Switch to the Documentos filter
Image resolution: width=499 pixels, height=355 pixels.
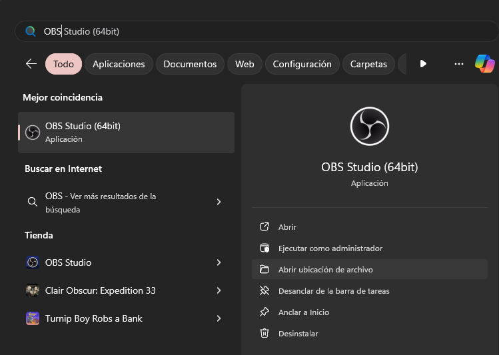pos(190,64)
